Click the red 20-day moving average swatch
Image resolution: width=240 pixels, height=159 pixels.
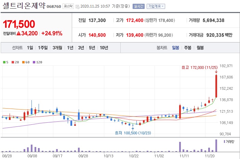coord(13,62)
